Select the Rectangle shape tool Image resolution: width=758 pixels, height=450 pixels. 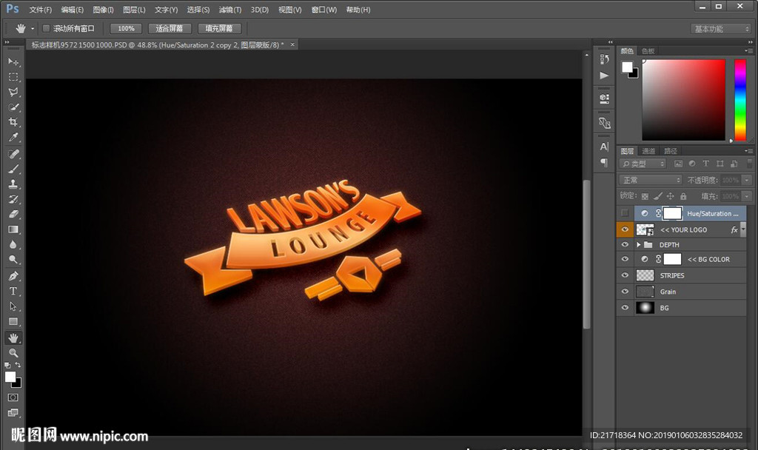click(x=13, y=321)
